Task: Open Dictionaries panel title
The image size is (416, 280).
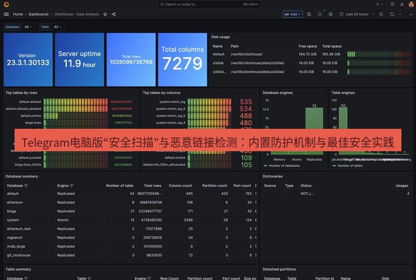Action: point(272,176)
